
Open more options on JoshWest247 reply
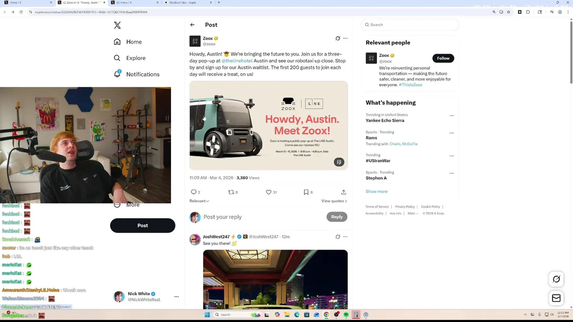tap(345, 237)
